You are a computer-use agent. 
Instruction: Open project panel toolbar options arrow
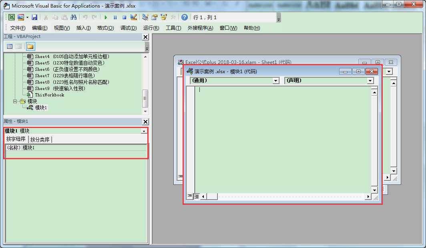point(147,47)
